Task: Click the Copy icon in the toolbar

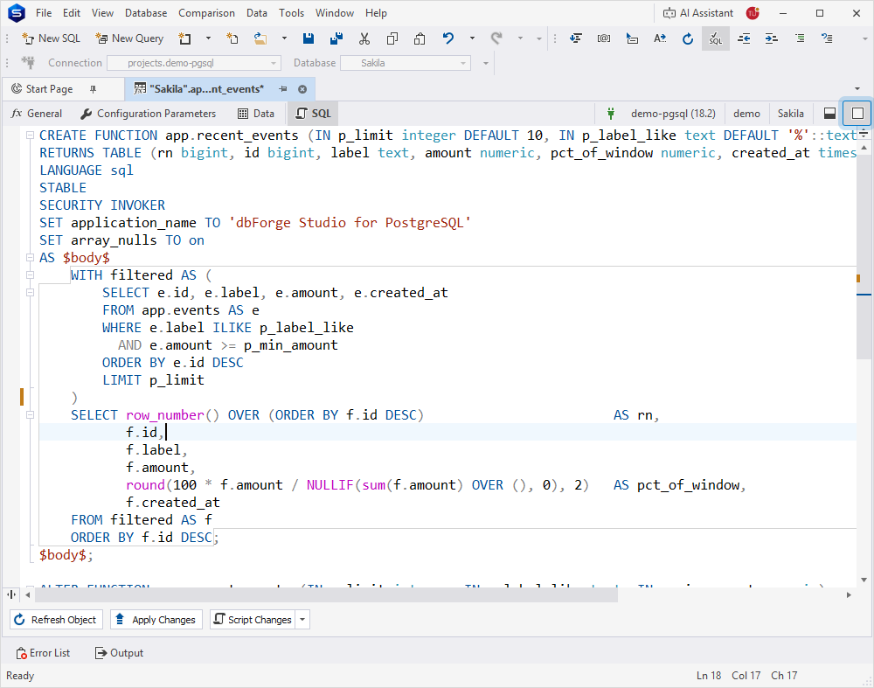Action: pyautogui.click(x=392, y=38)
